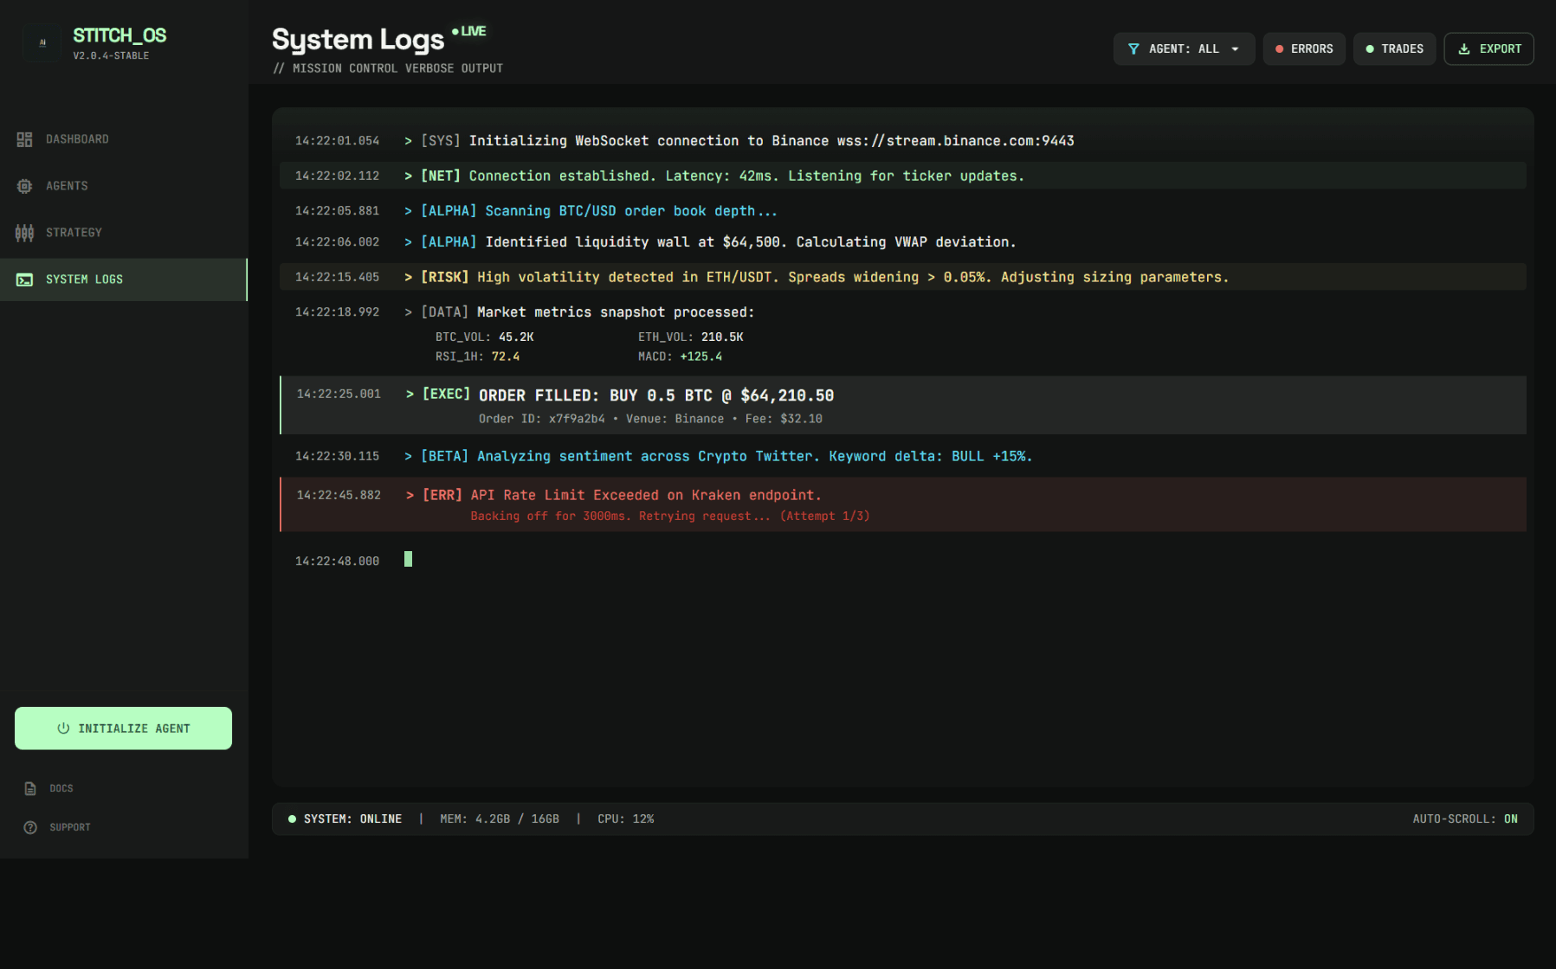
Task: Open the Dashboard panel icon
Action: [23, 138]
